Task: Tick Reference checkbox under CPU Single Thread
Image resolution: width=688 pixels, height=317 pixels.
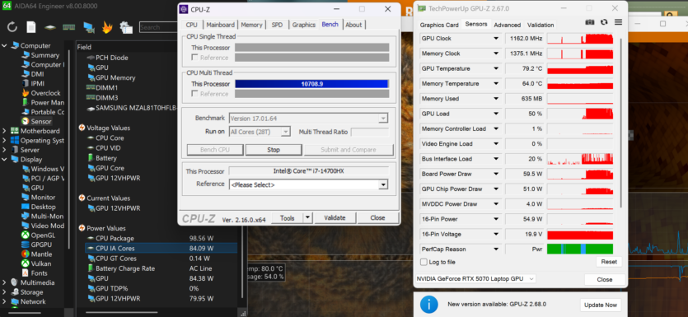Action: point(194,58)
